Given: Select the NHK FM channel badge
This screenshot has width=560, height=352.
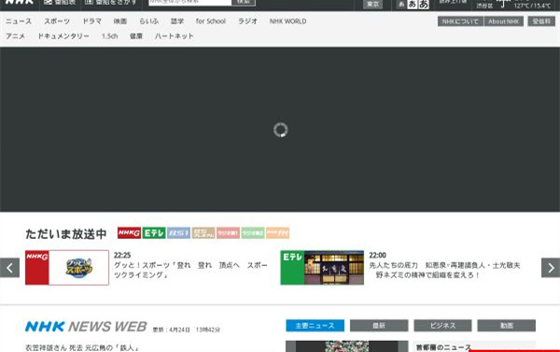Looking at the screenshot, I should (277, 233).
